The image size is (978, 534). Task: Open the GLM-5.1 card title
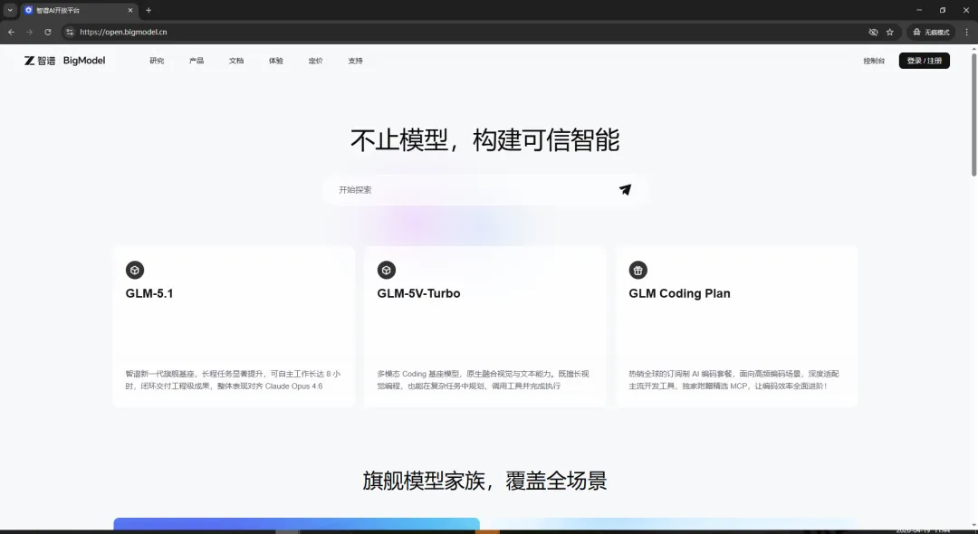(149, 293)
